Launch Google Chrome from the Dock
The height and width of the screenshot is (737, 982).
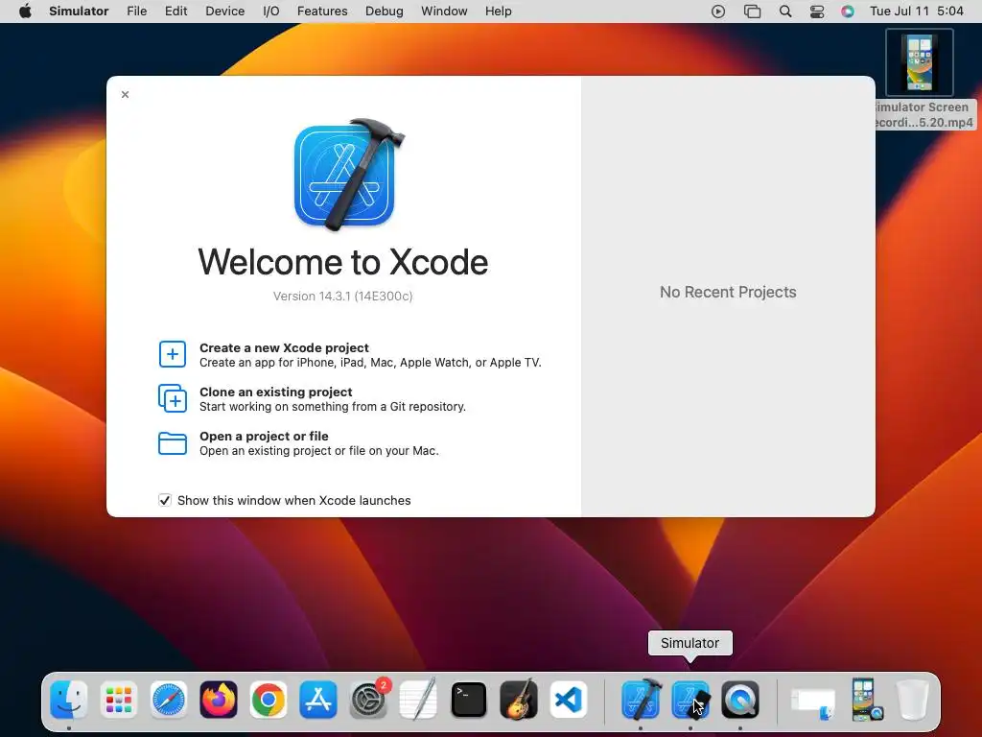(x=269, y=700)
